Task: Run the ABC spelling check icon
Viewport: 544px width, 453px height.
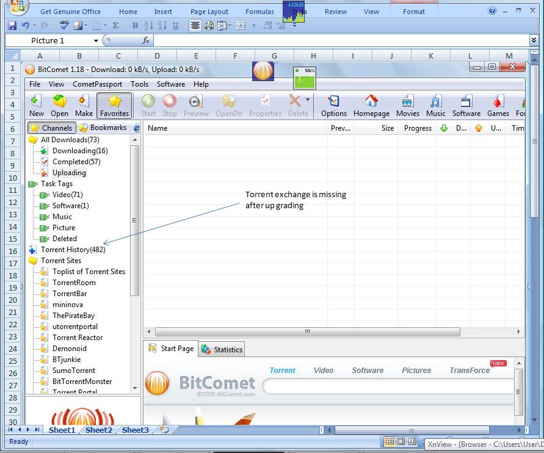Action: (x=64, y=25)
